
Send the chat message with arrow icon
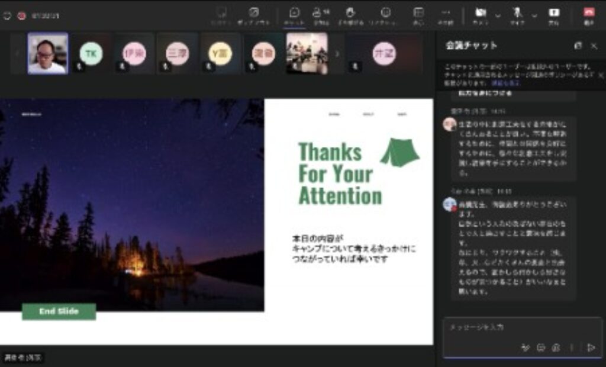click(591, 347)
